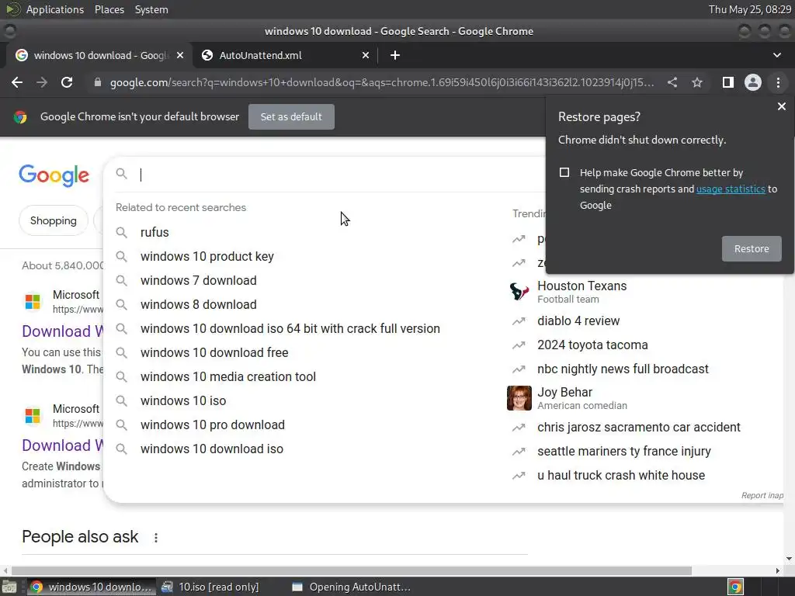Select the iso 64 bit crack suggestion
The height and width of the screenshot is (596, 795).
[290, 328]
